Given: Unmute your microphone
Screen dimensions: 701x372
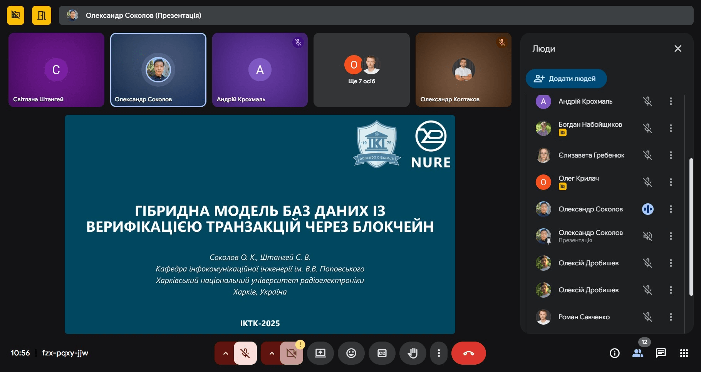Looking at the screenshot, I should point(245,353).
